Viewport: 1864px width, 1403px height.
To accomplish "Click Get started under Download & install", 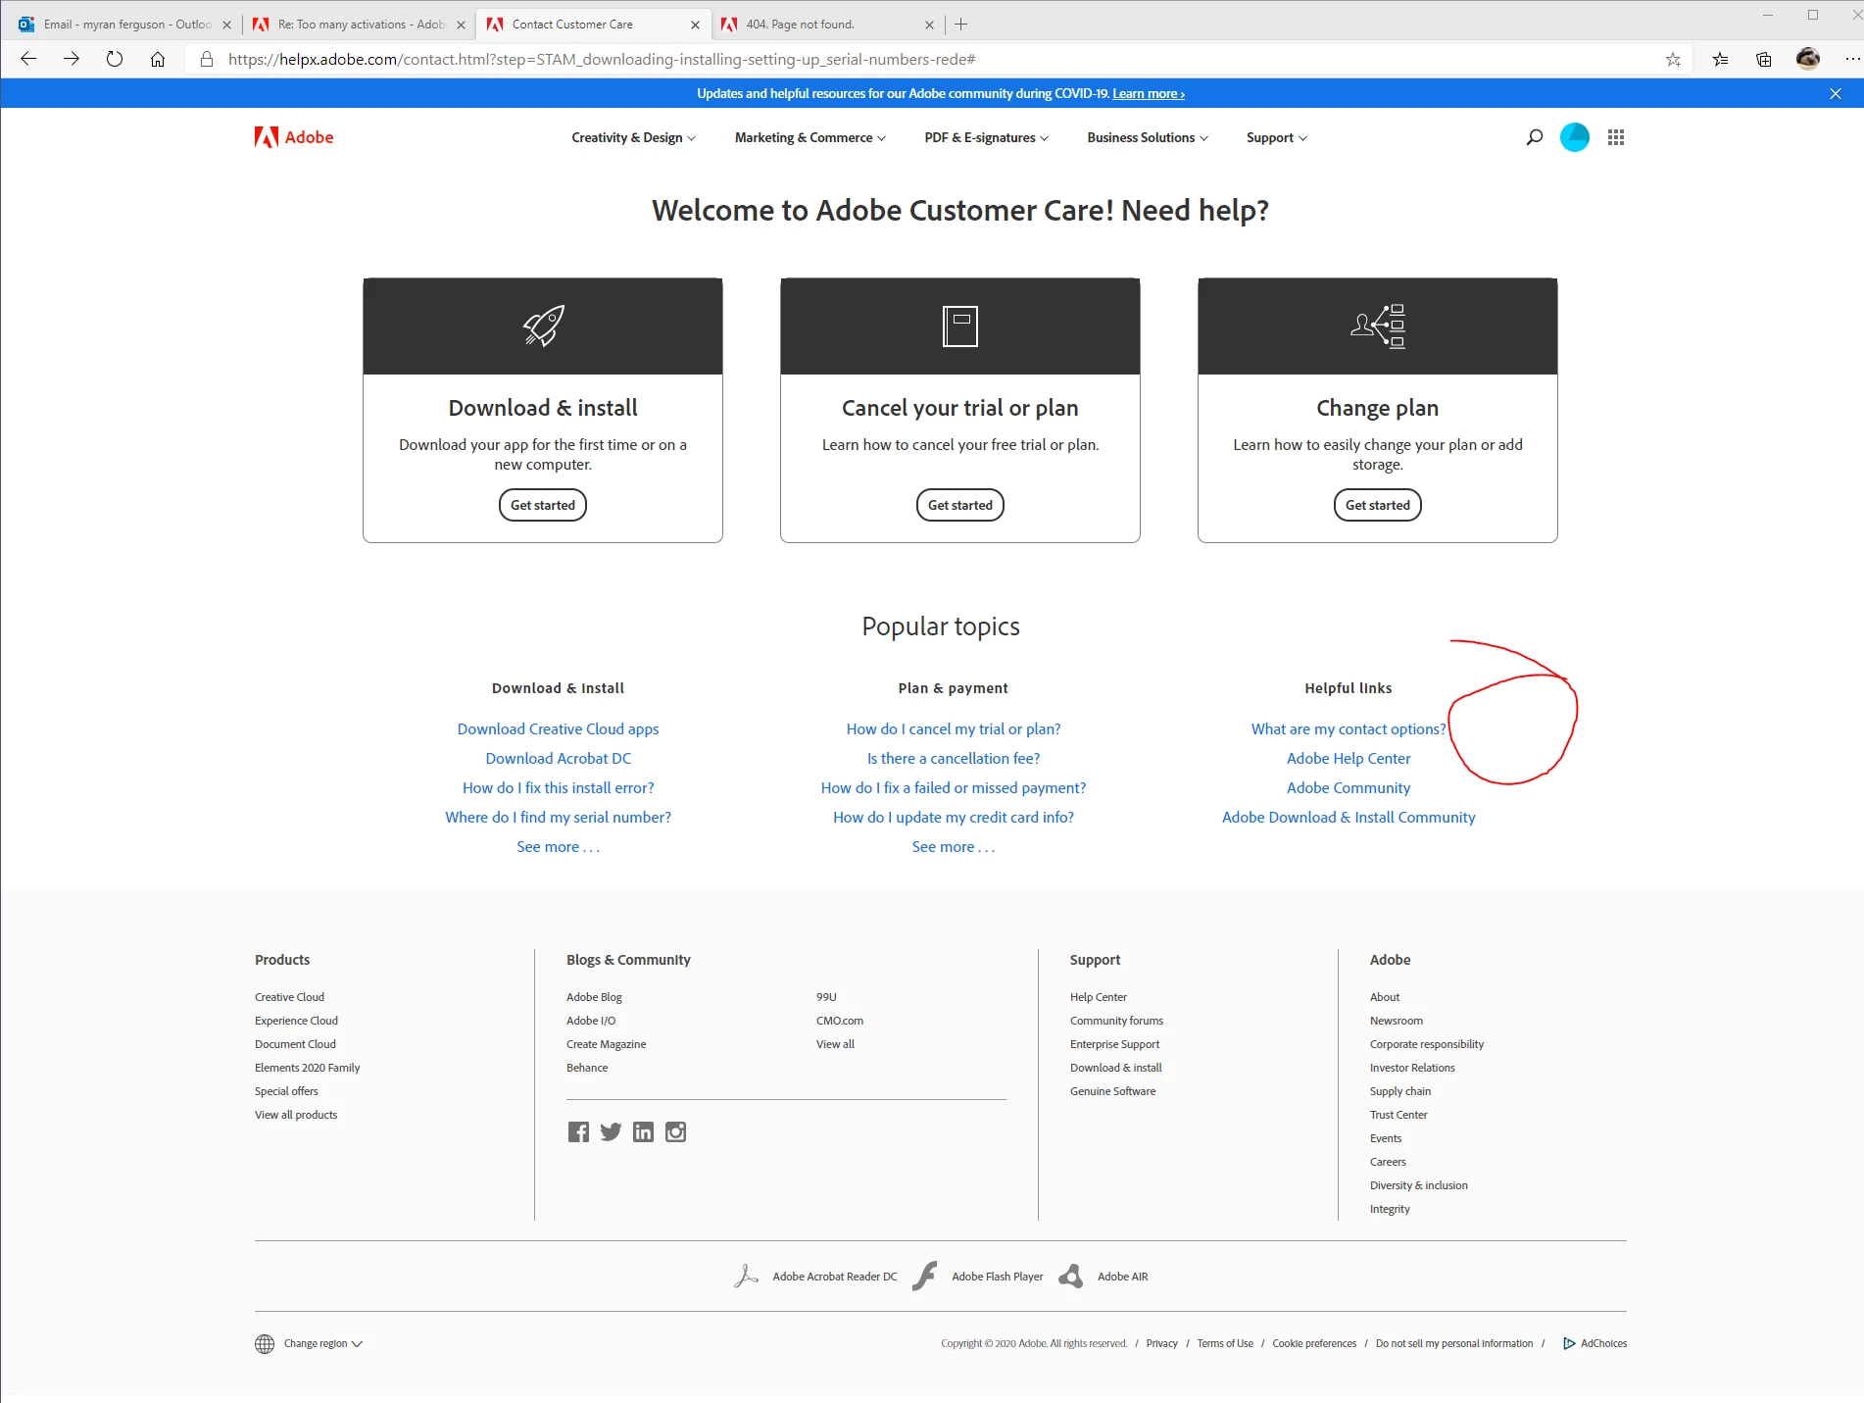I will click(x=543, y=505).
